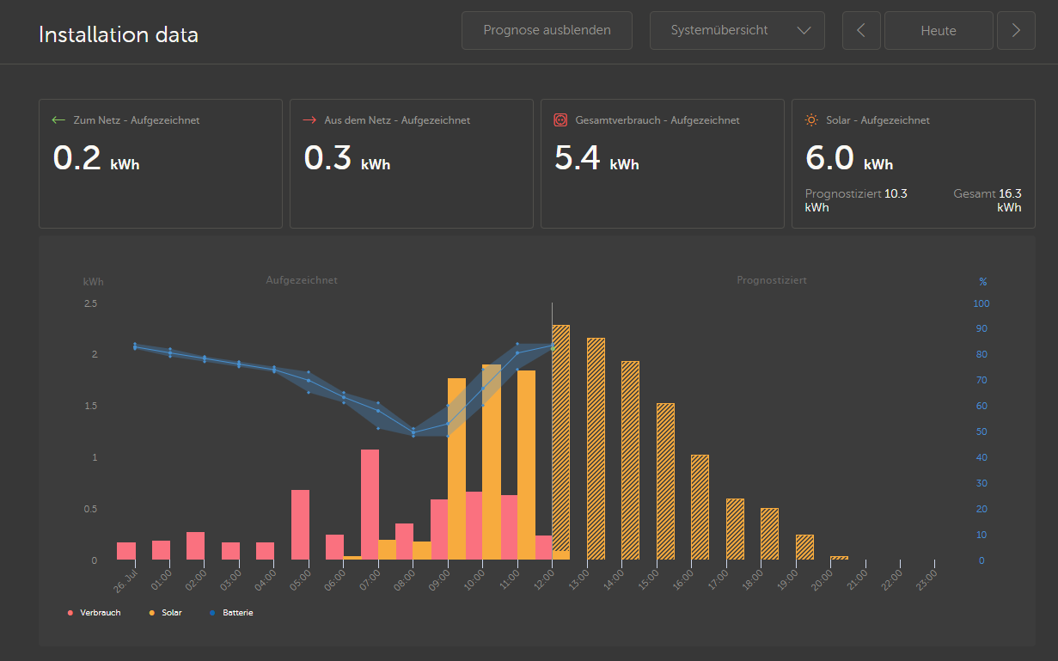Screen dimensions: 1058x661
Task: Click the chevron arrow on Systemübersicht
Action: (804, 30)
